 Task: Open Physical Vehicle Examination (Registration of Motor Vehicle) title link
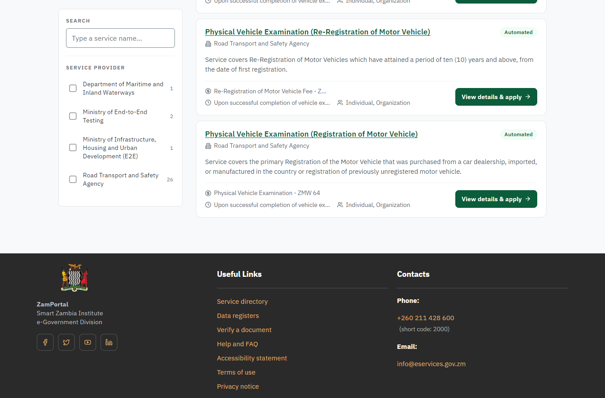311,134
